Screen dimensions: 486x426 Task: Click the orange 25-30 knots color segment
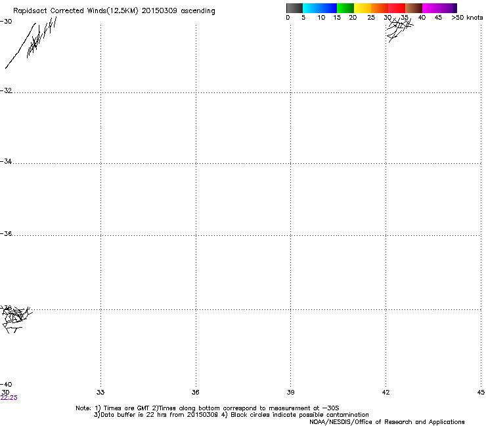point(380,8)
